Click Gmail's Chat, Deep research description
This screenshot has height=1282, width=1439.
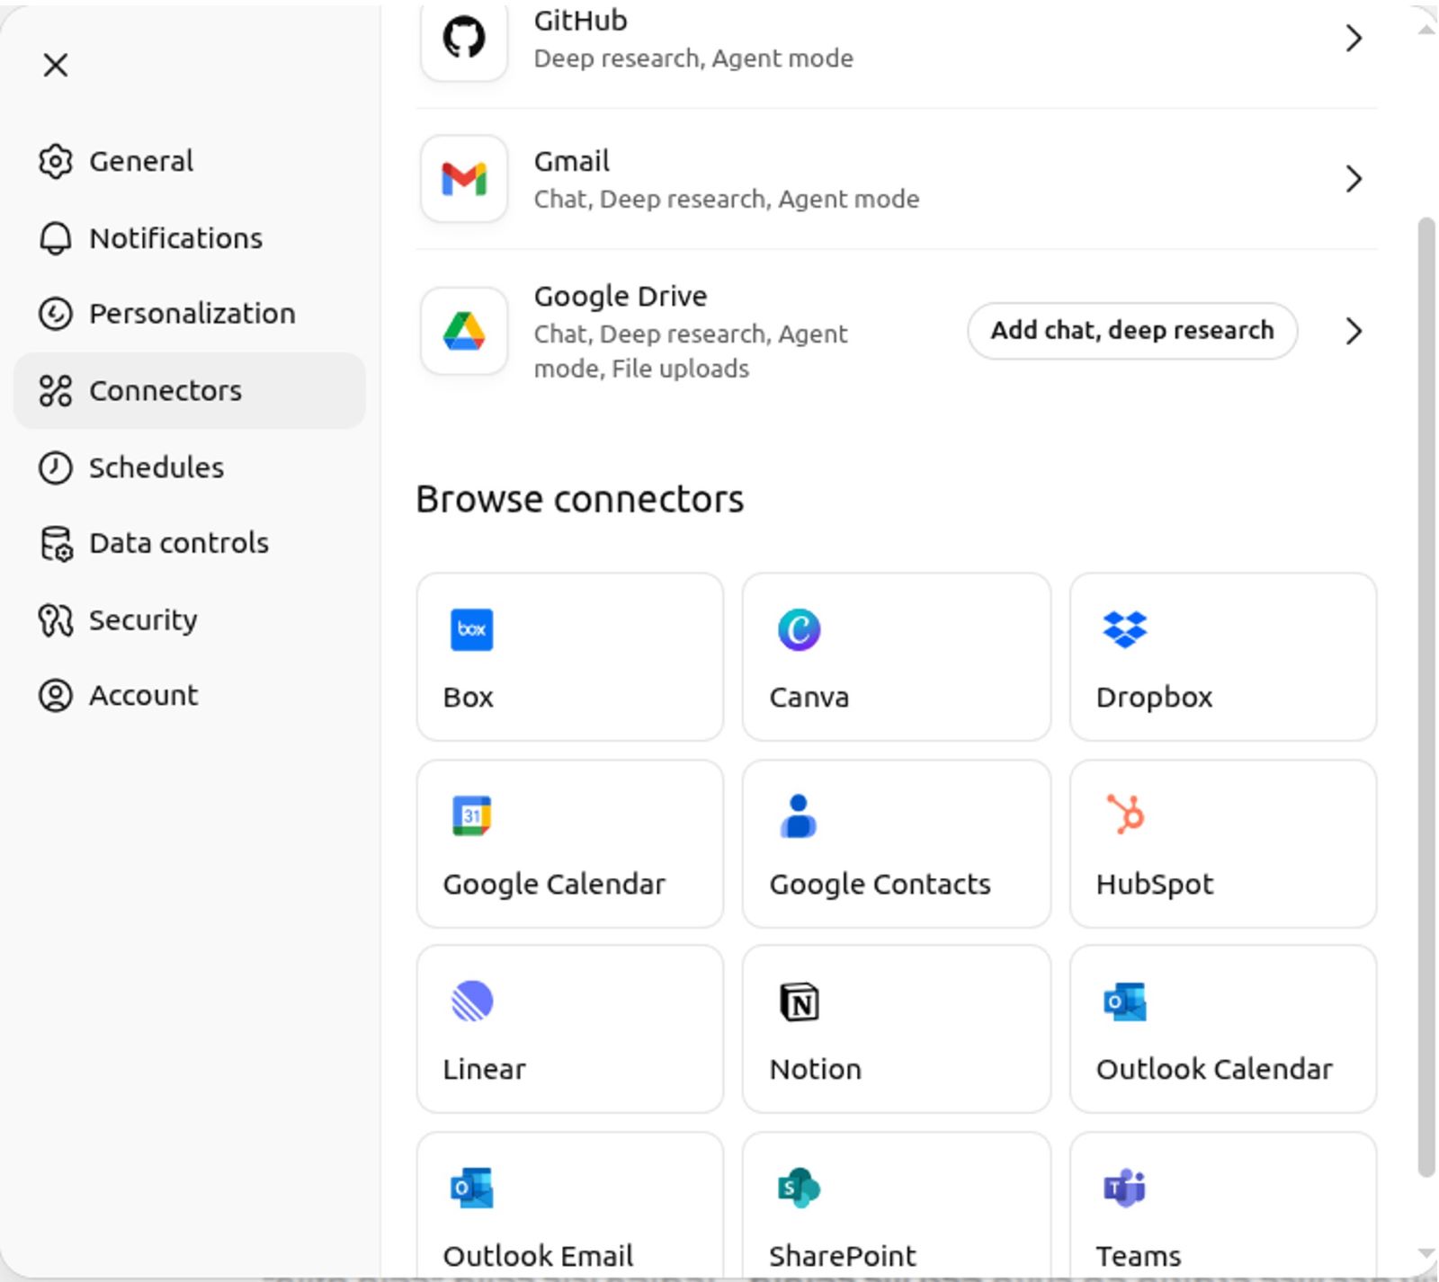pos(727,200)
